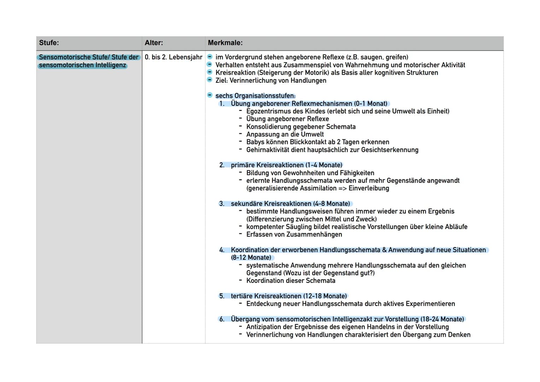
Task: Click heading 'Koordination der erworbenen Handlungsschemata'
Action: (x=358, y=254)
